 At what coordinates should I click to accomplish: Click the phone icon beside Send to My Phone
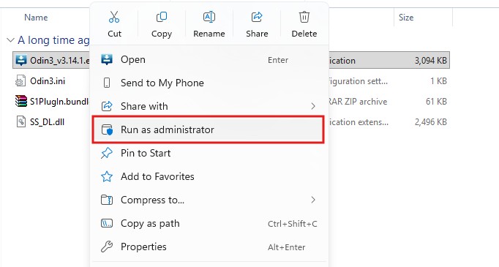coord(107,83)
